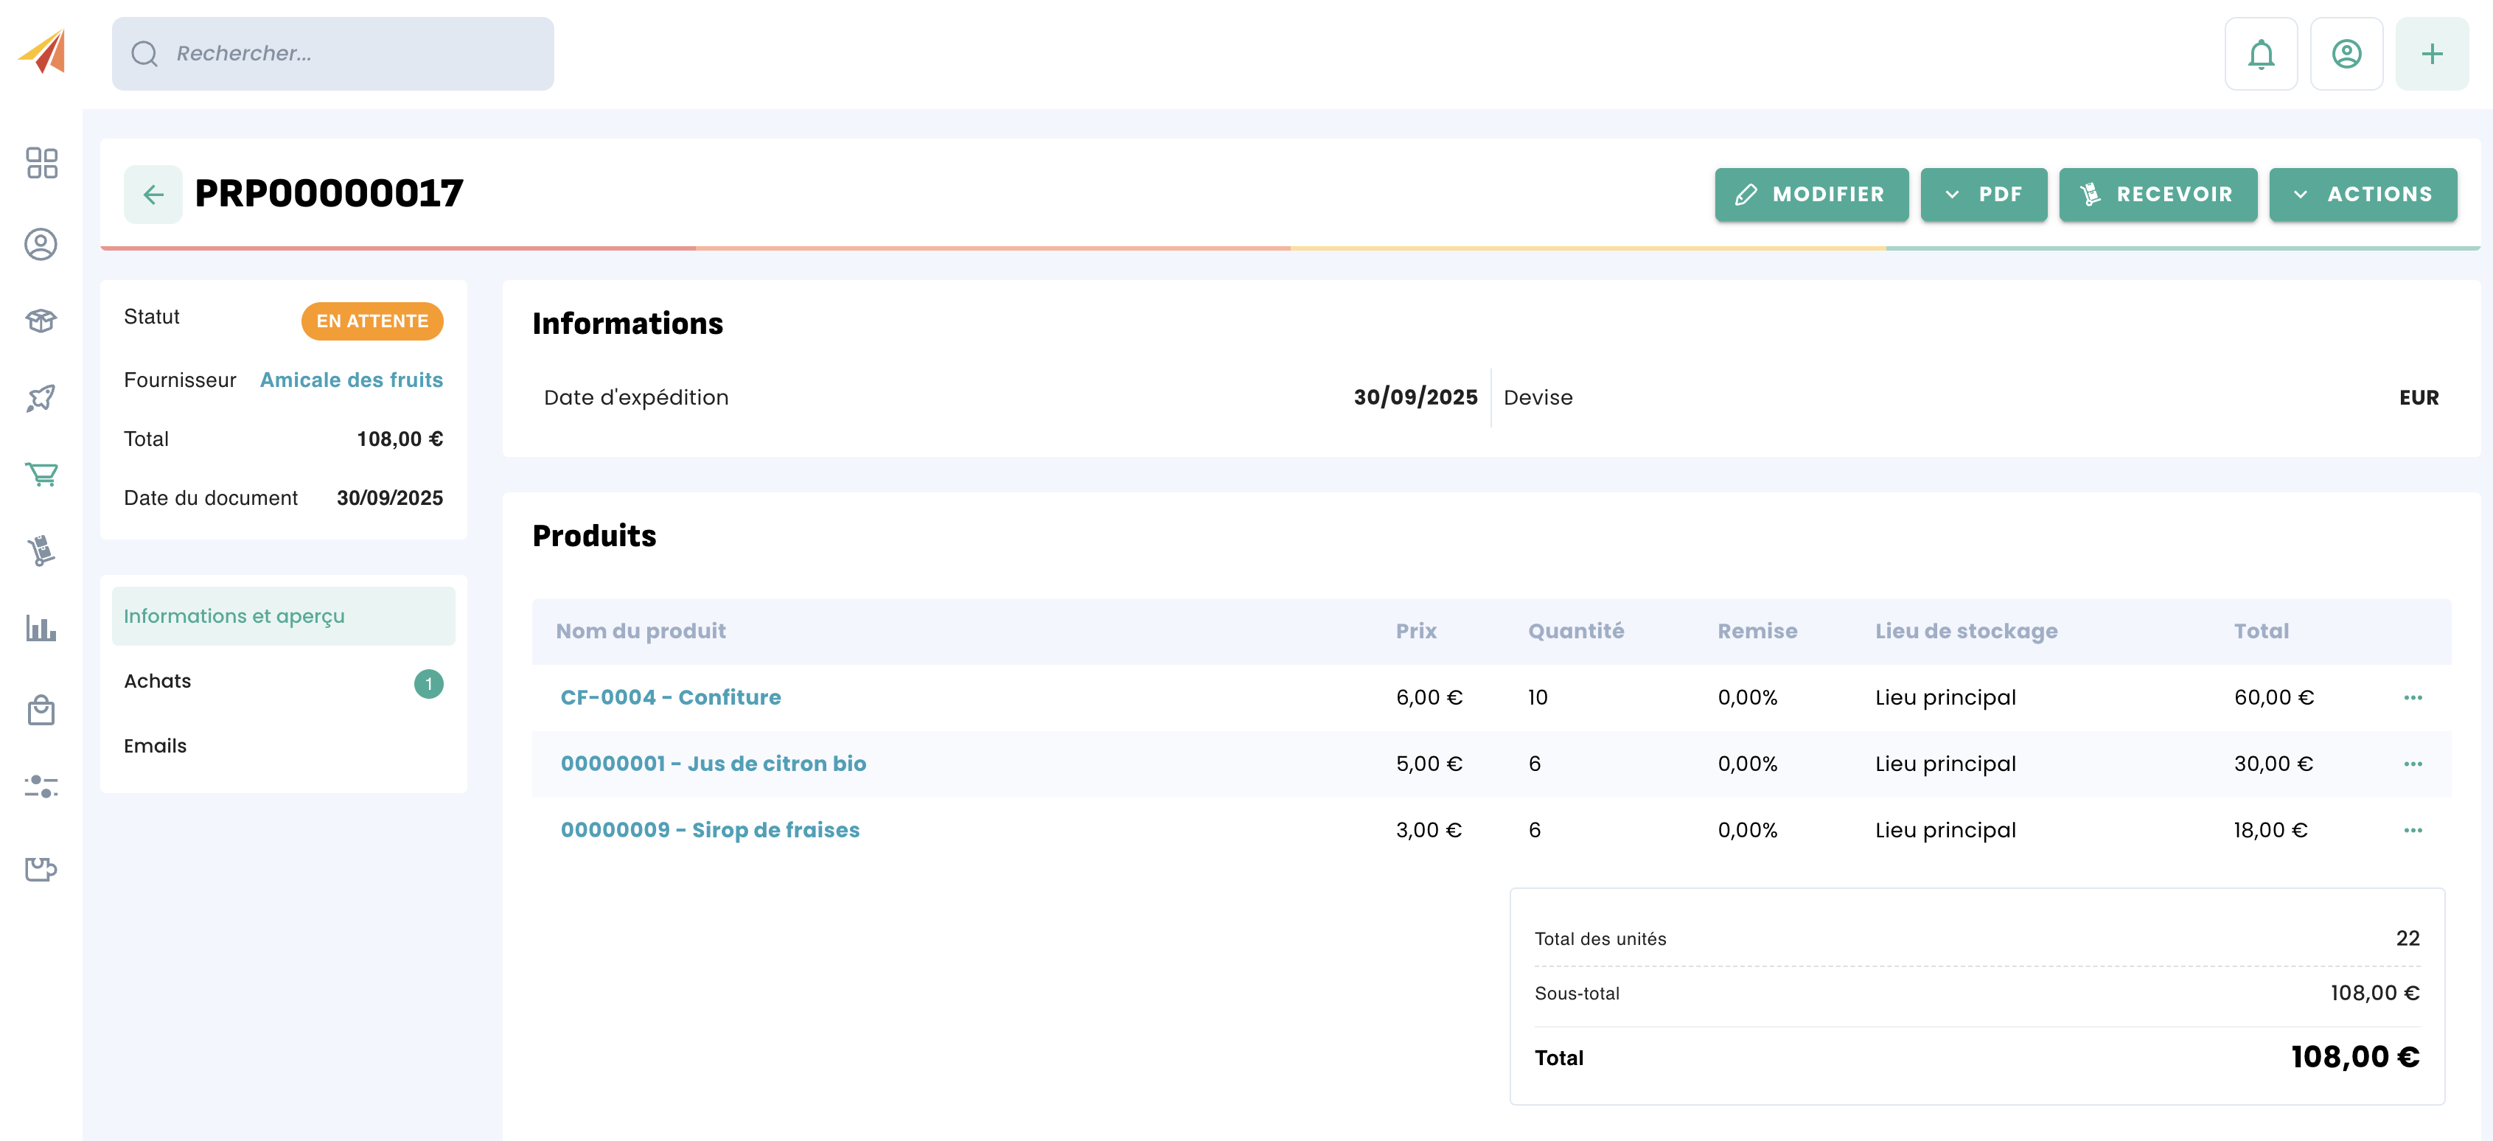Open the Amicale des fruits supplier link
The width and height of the screenshot is (2493, 1141).
352,380
